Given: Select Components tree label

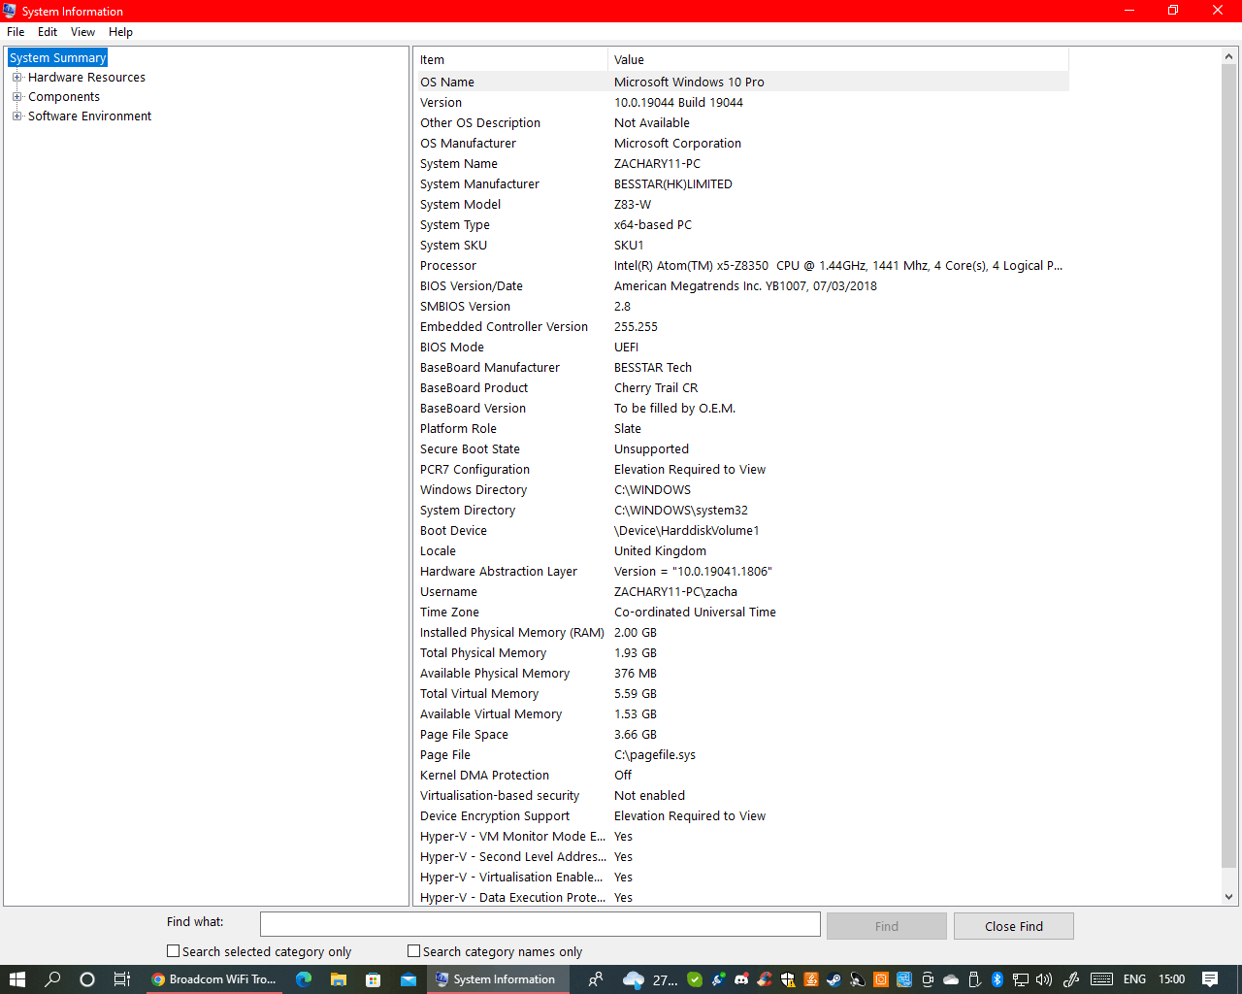Looking at the screenshot, I should (64, 97).
